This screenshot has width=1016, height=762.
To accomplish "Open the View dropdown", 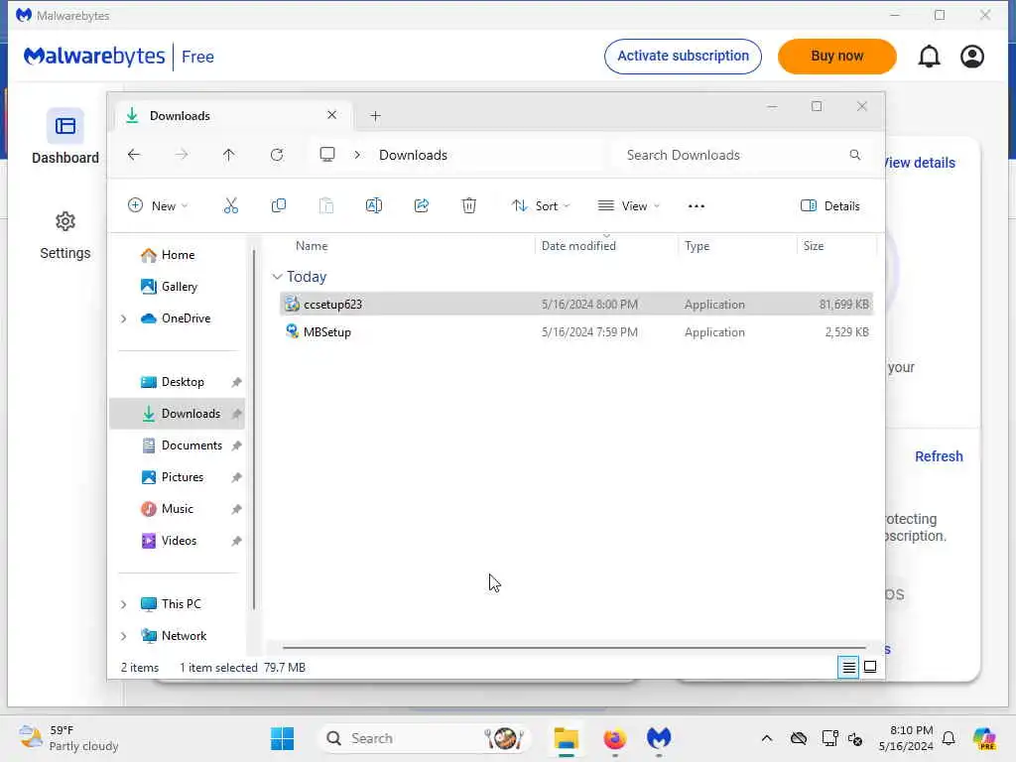I will [628, 206].
